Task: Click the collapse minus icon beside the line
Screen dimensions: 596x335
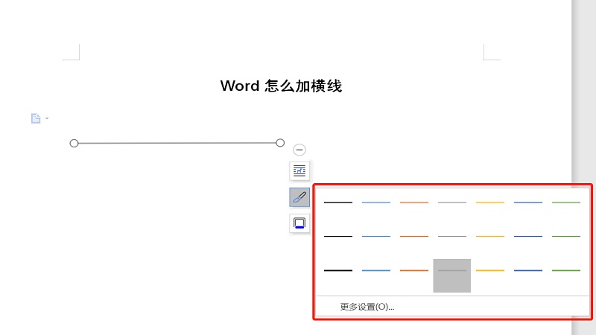Action: click(299, 150)
